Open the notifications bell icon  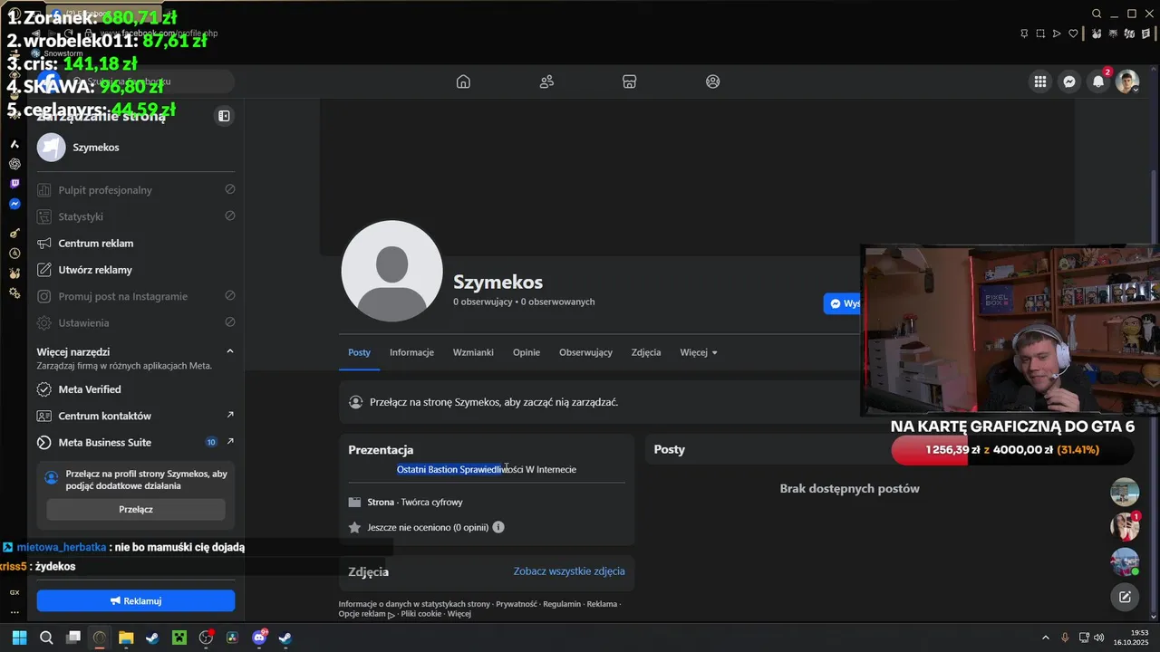tap(1098, 81)
